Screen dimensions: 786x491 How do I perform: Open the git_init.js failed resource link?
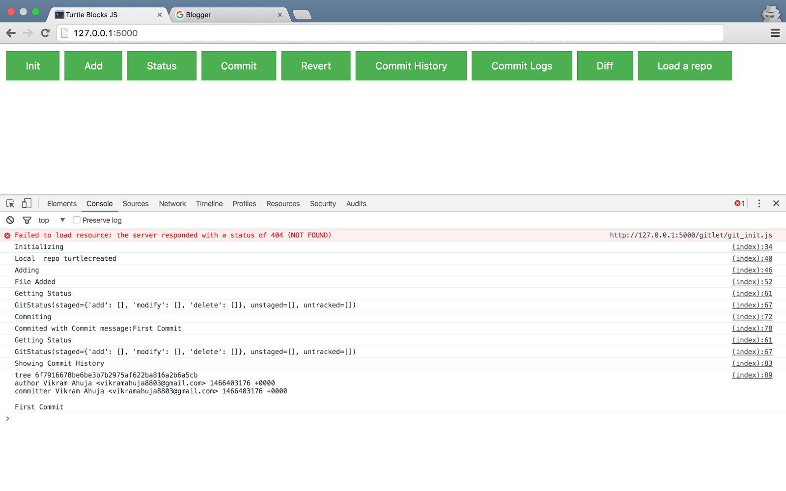click(x=691, y=235)
